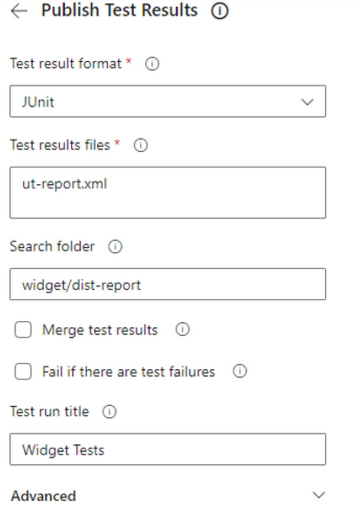
Task: Show info for Merge test results
Action: click(x=182, y=329)
